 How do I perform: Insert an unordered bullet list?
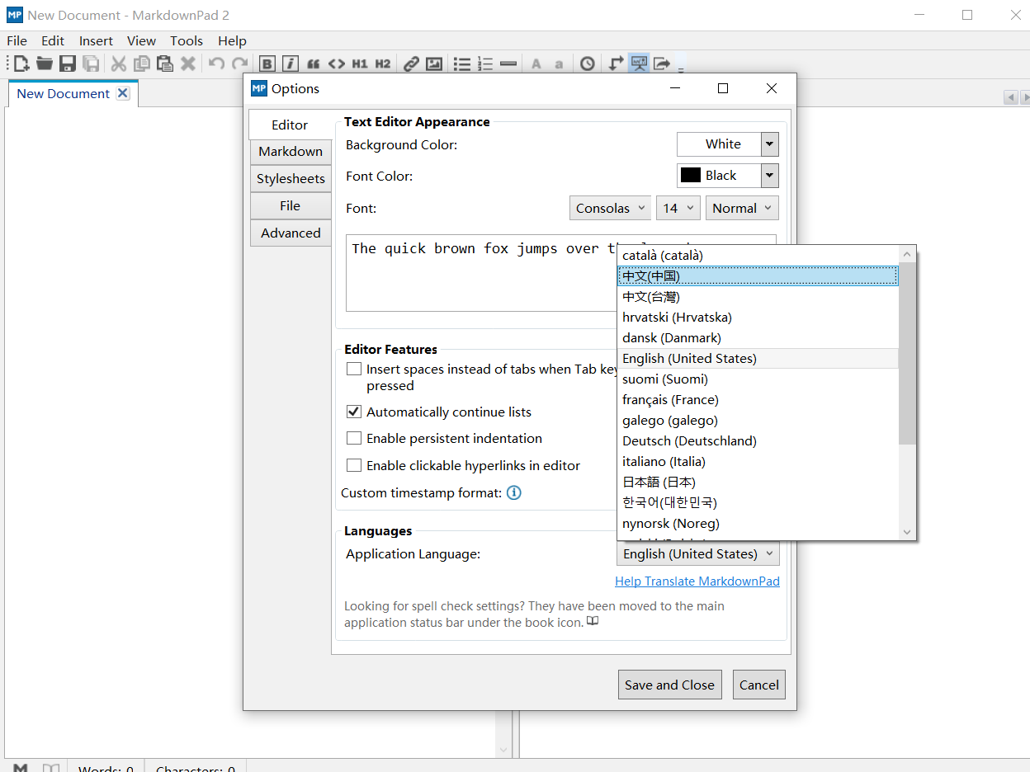462,64
